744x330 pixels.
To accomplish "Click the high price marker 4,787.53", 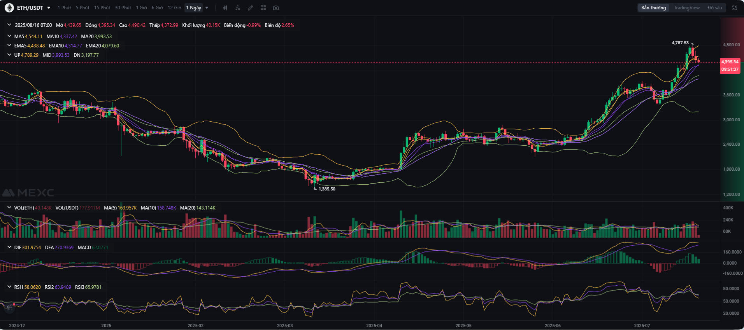I will click(x=680, y=43).
